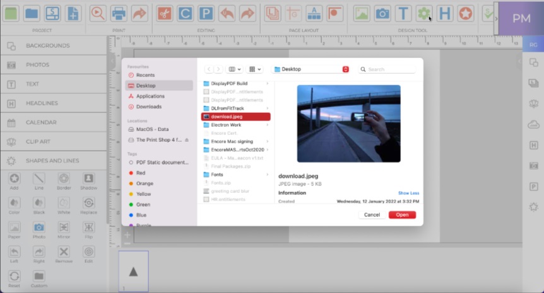Open the Clip Art panel tab
544x293 pixels.
(x=54, y=142)
